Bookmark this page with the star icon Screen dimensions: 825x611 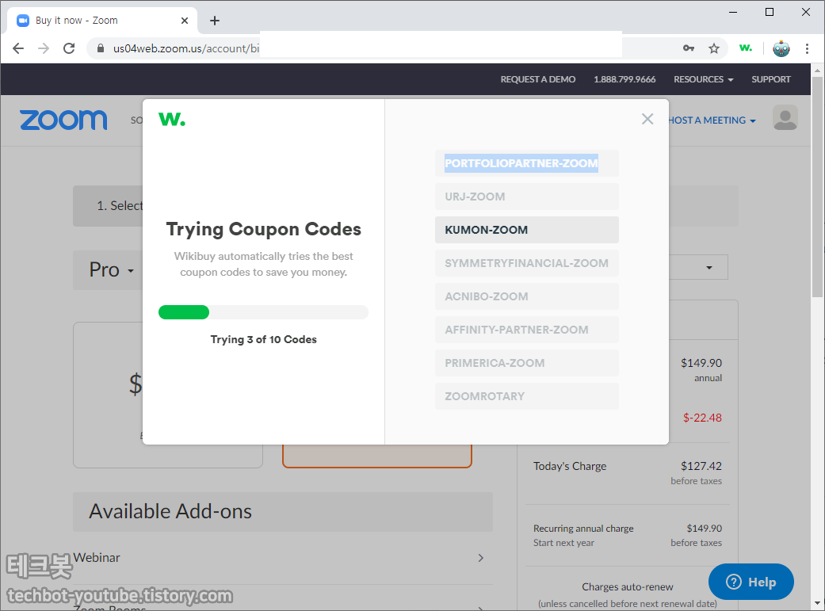click(x=713, y=48)
